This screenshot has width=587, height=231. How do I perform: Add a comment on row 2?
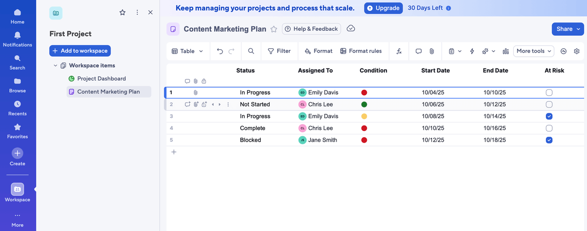coord(187,105)
